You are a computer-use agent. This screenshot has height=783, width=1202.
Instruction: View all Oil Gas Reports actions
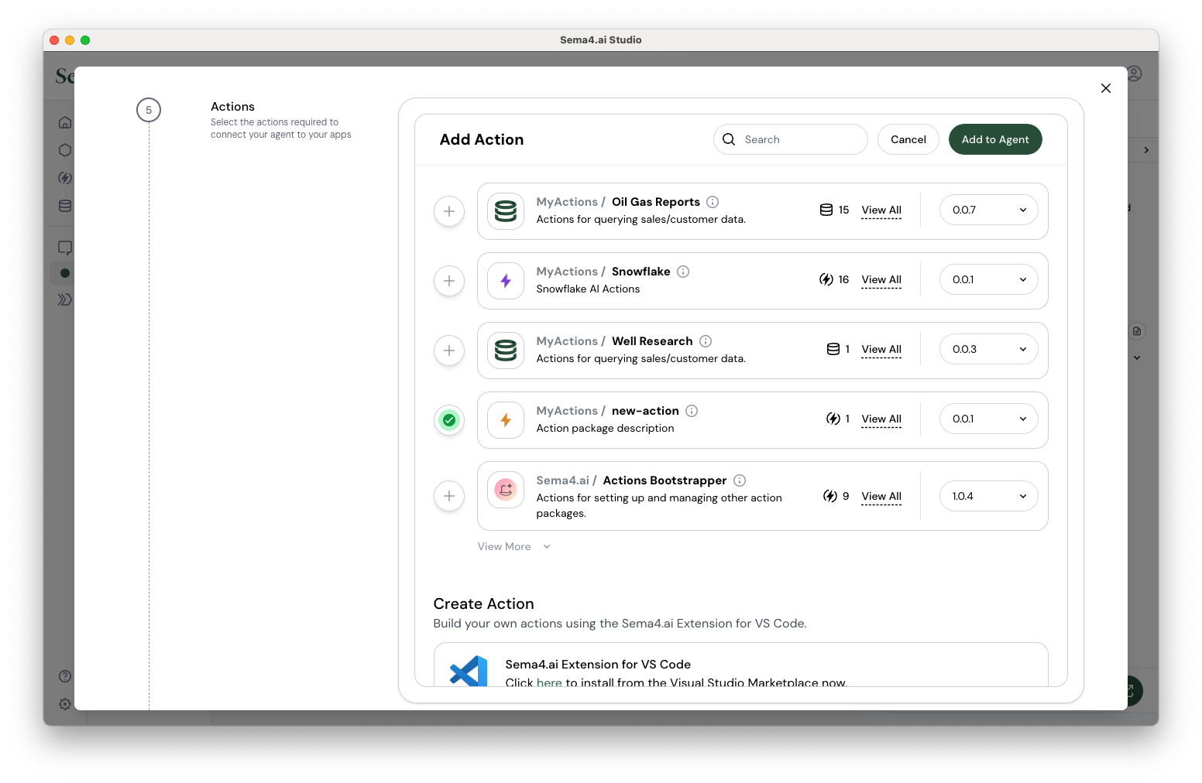(881, 210)
